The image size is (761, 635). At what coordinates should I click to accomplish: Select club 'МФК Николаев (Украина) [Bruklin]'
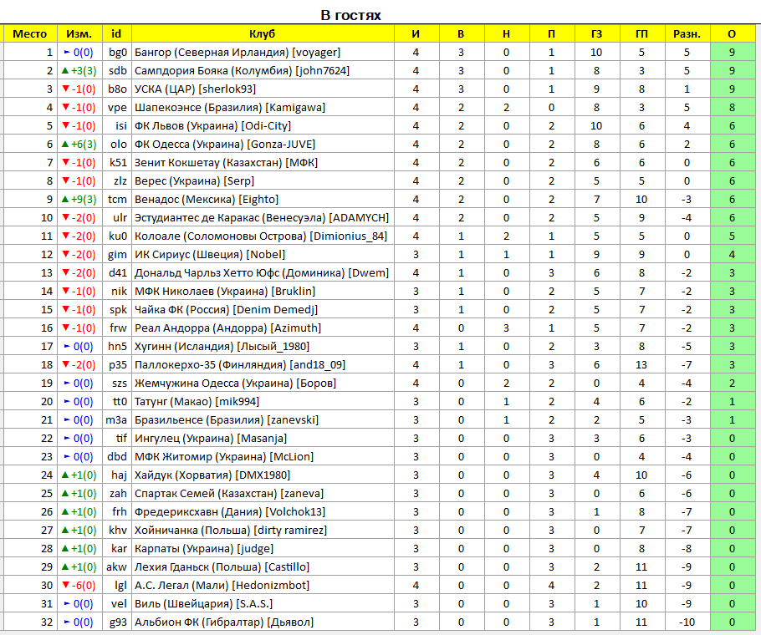coord(225,292)
